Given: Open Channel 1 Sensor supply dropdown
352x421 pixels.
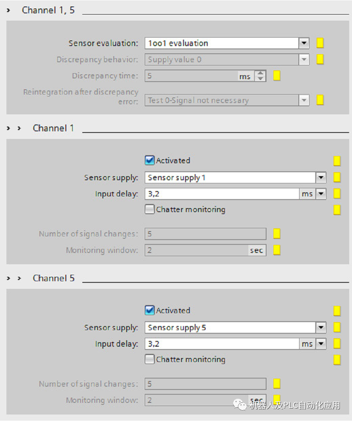Looking at the screenshot, I should [321, 177].
